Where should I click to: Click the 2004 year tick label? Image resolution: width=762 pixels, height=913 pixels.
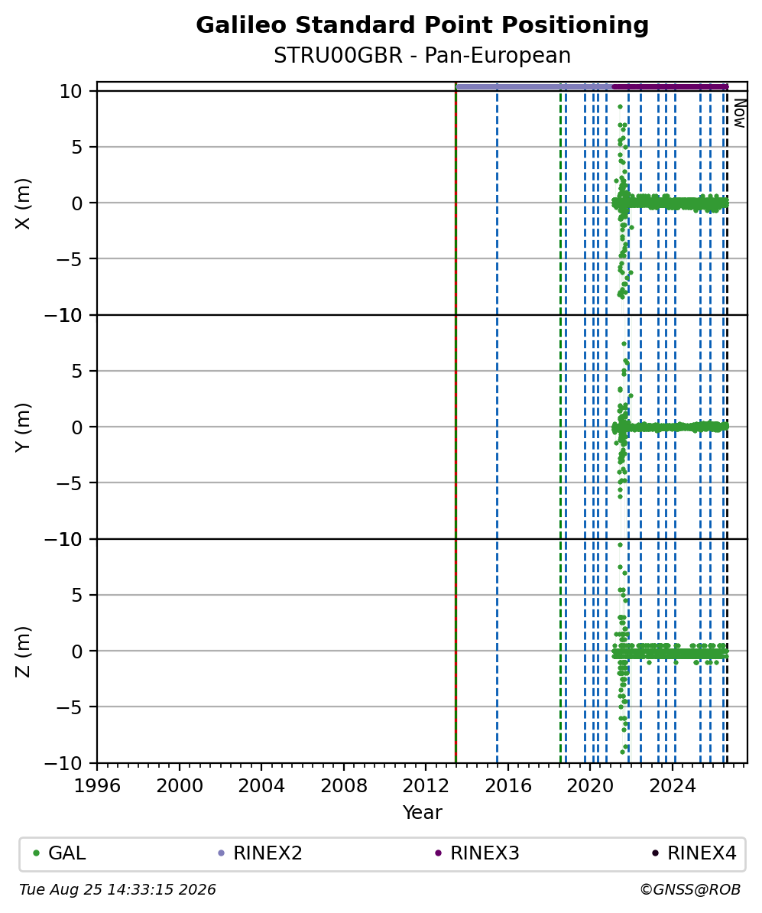click(261, 786)
